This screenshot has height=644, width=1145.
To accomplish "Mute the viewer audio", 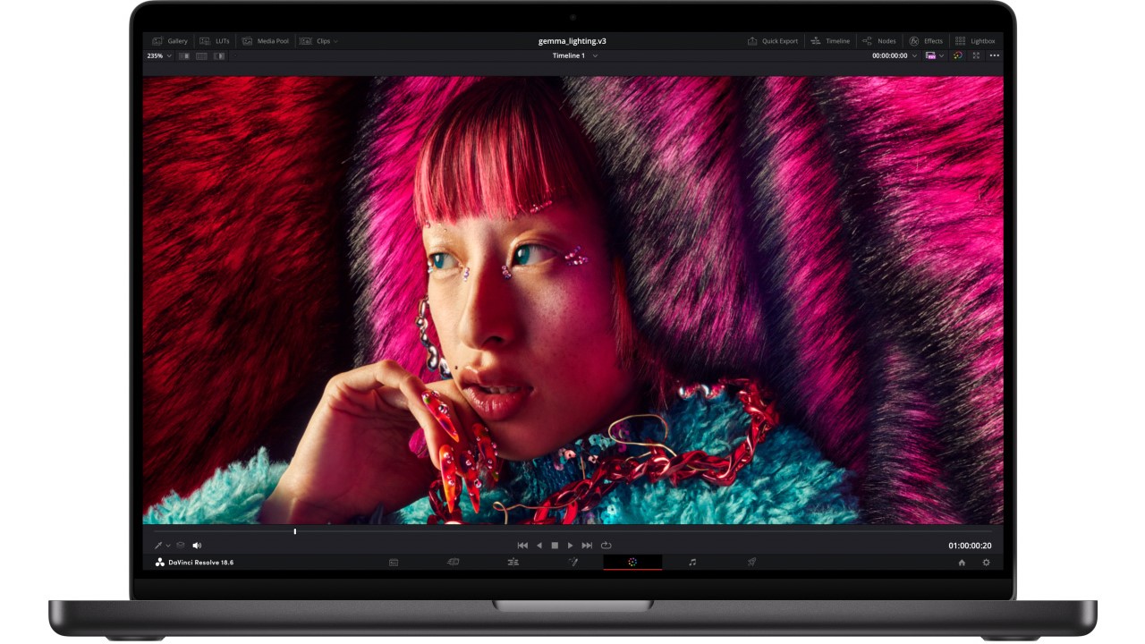I will pyautogui.click(x=197, y=546).
